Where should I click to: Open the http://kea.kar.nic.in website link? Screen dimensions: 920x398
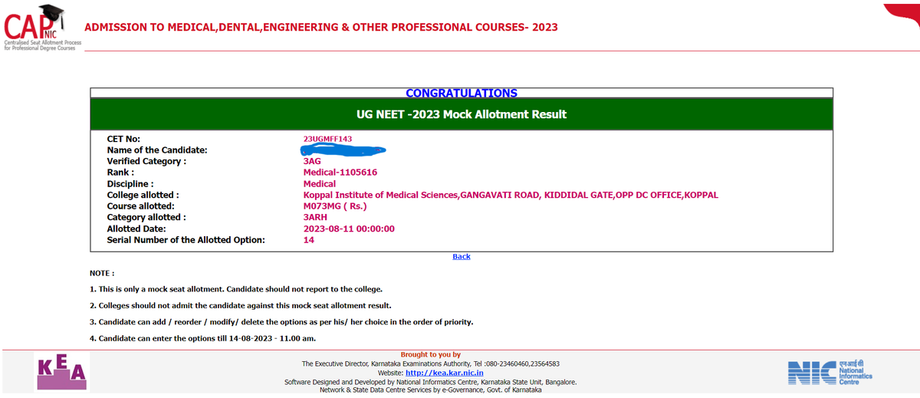(444, 373)
